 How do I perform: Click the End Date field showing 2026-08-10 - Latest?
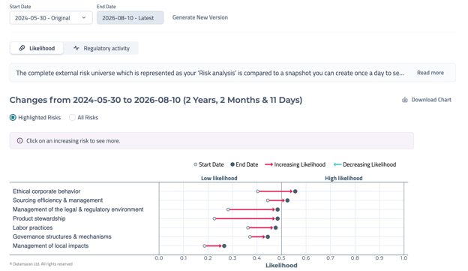click(x=130, y=18)
